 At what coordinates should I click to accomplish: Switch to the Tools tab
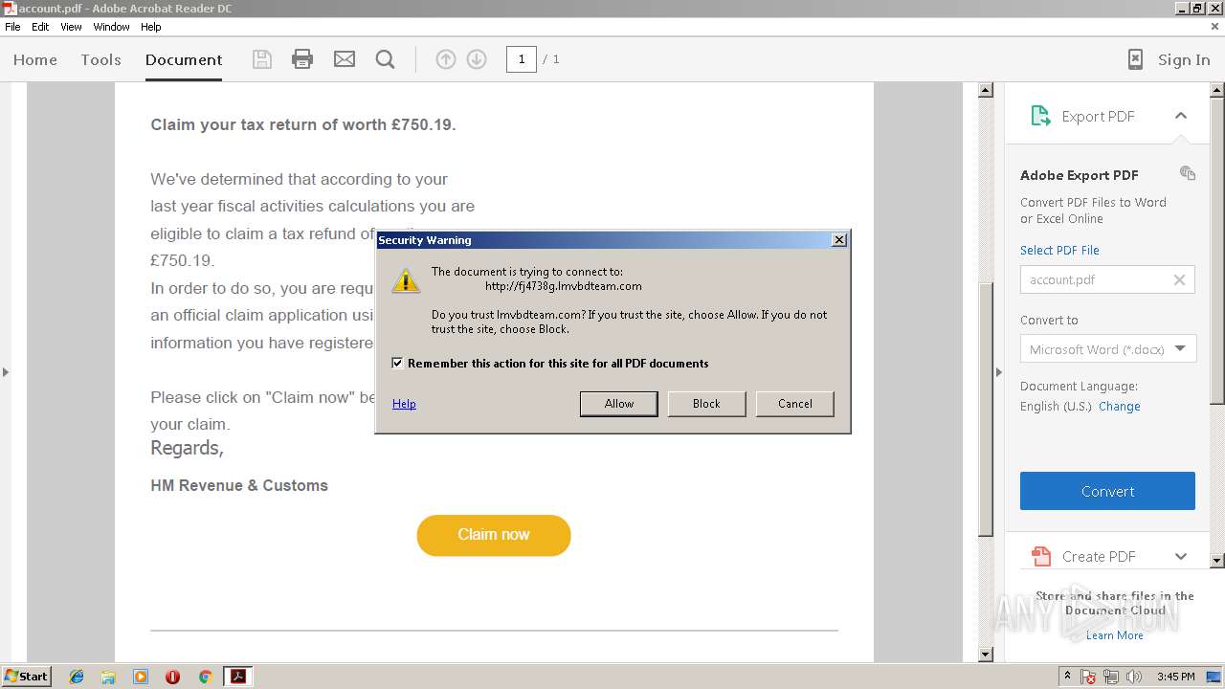pyautogui.click(x=100, y=59)
